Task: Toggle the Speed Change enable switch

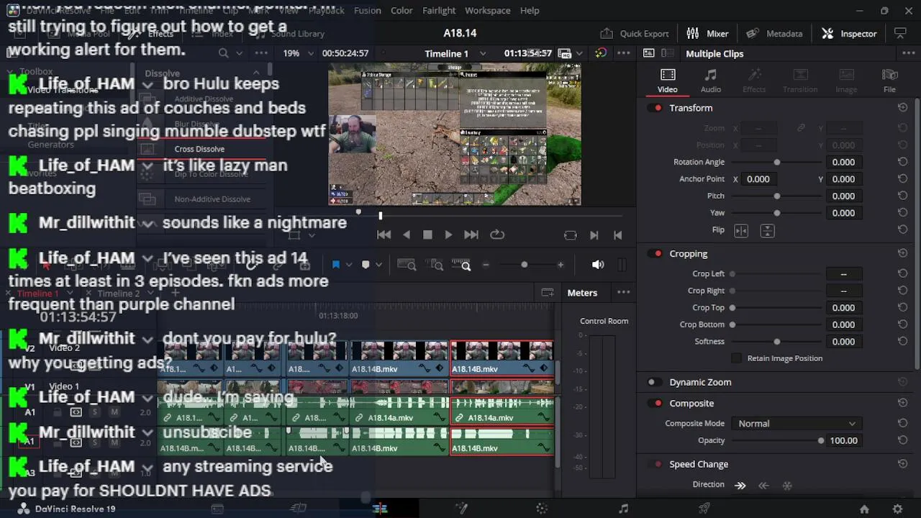Action: point(655,464)
